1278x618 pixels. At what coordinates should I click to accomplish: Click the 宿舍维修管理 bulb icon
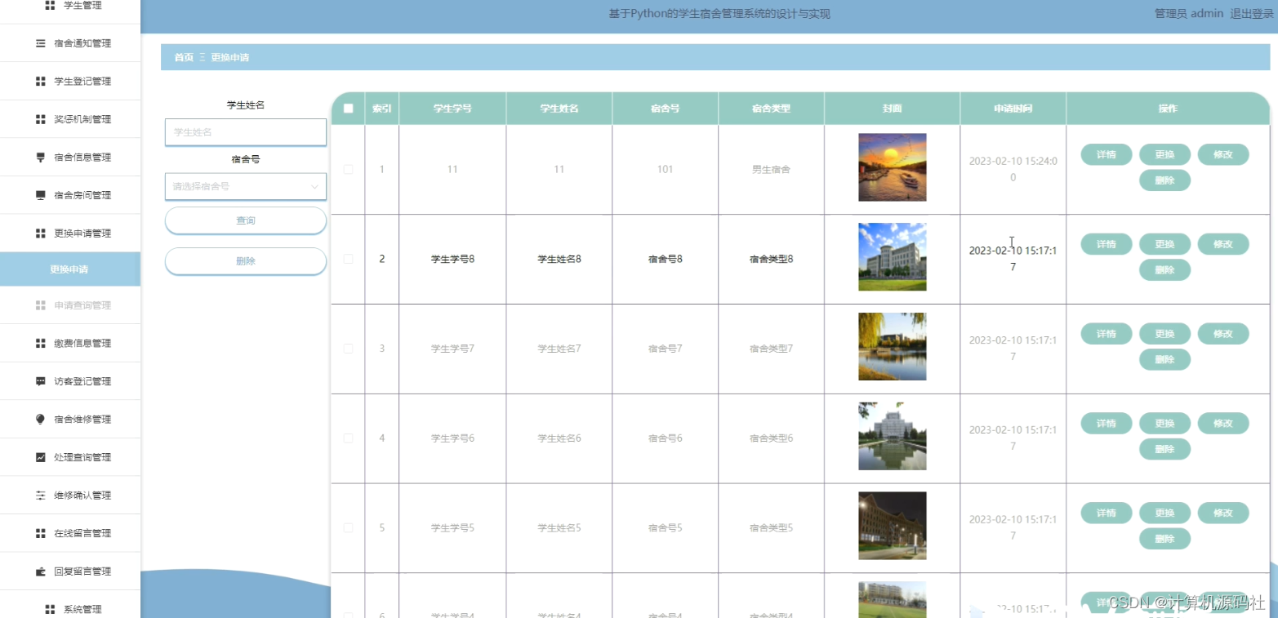coord(41,420)
